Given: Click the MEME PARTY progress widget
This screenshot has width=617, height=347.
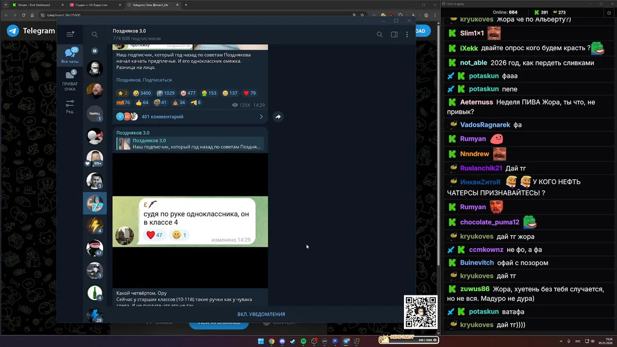Looking at the screenshot, I should (409, 339).
